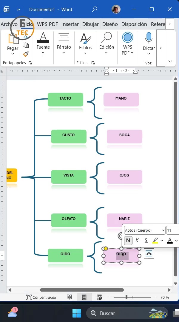
Task: Click the tab selector on ruler corner
Action: [x=2, y=71]
